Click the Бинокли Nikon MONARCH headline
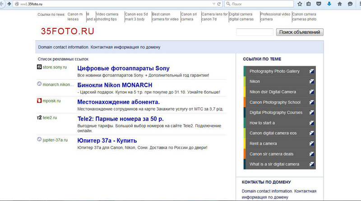This screenshot has height=201, width=361. point(115,85)
